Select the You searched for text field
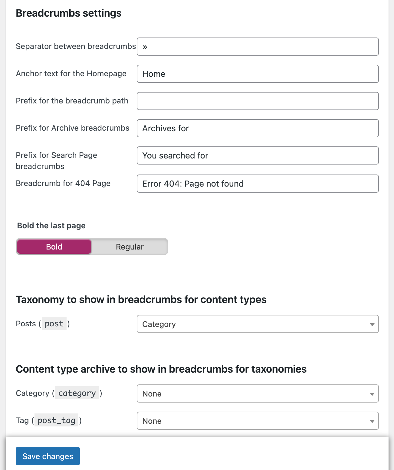The width and height of the screenshot is (394, 470). tap(258, 155)
